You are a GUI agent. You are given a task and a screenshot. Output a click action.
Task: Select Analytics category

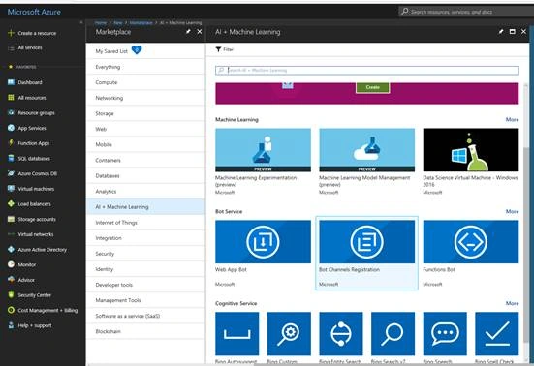pyautogui.click(x=145, y=192)
